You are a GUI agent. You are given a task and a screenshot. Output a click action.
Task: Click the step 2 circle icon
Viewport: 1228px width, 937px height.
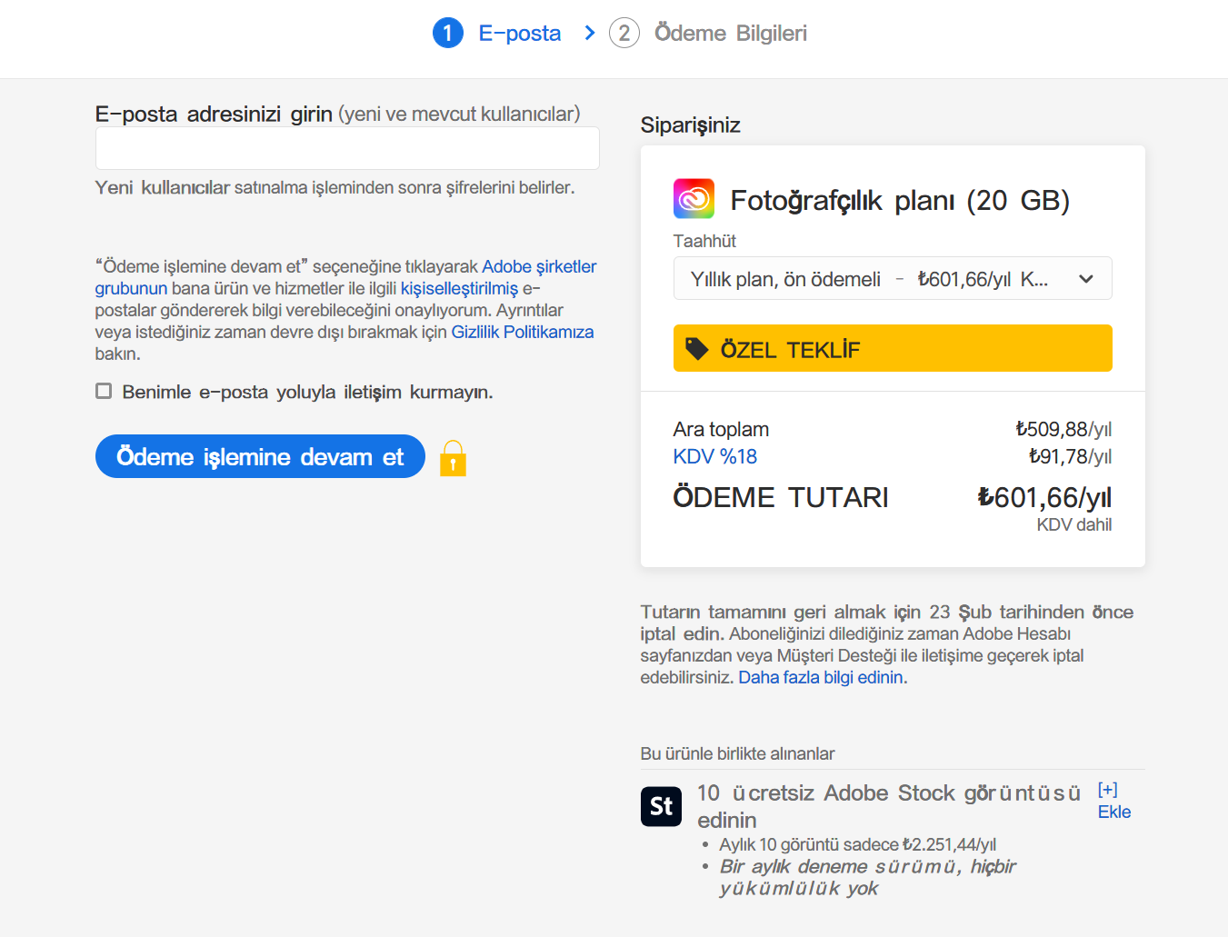point(624,34)
